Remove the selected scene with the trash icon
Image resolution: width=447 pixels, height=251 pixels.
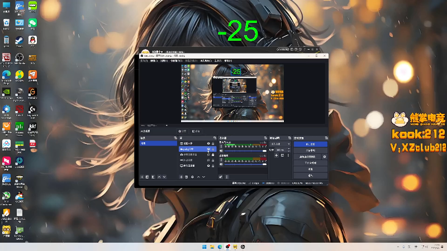pyautogui.click(x=148, y=177)
